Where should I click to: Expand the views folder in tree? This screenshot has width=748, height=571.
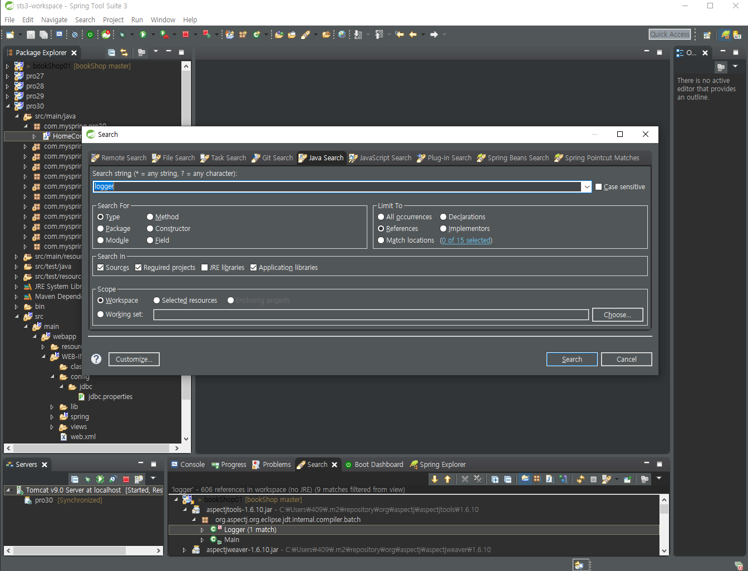coord(52,427)
